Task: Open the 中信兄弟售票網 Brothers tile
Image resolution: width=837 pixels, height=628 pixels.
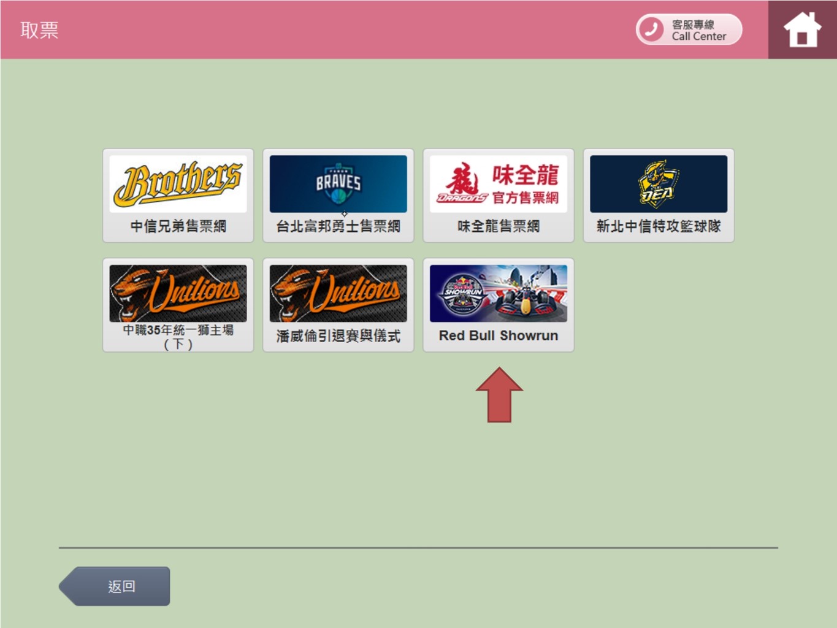Action: pyautogui.click(x=178, y=195)
